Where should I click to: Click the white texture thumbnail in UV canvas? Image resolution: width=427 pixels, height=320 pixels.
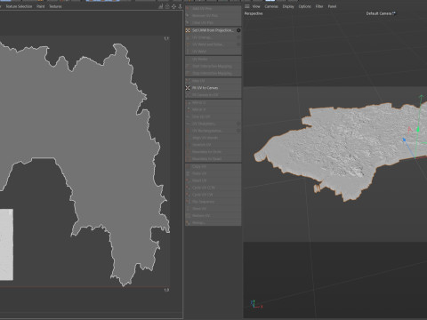coord(6,244)
